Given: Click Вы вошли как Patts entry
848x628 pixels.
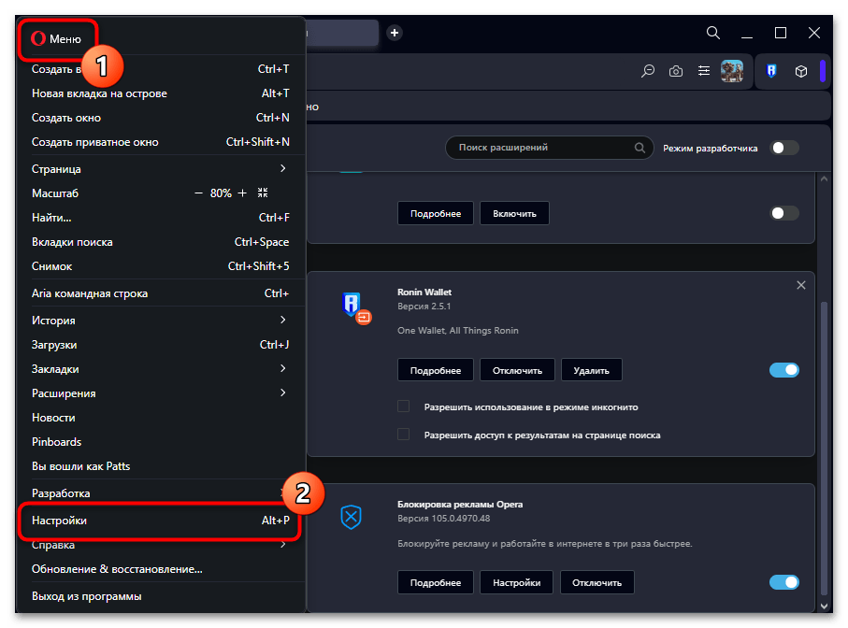Looking at the screenshot, I should 161,466.
